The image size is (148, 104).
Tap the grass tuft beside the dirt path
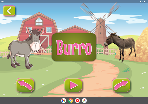click(x=127, y=70)
